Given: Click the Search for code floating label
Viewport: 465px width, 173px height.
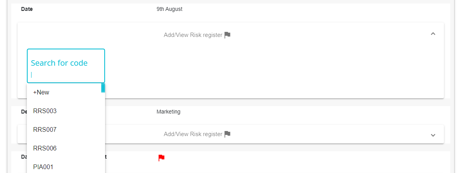Looking at the screenshot, I should (x=59, y=63).
